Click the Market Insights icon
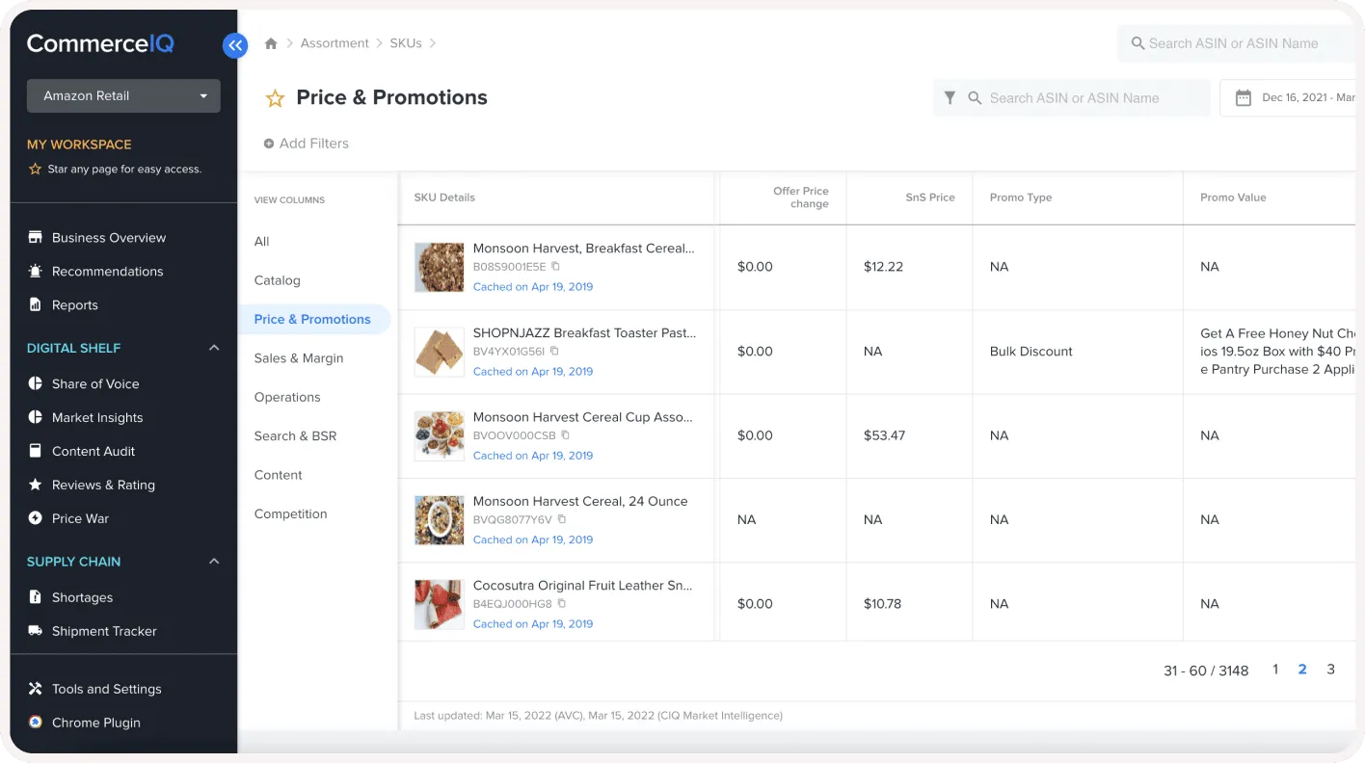Screen dimensions: 1365x763 pos(36,417)
